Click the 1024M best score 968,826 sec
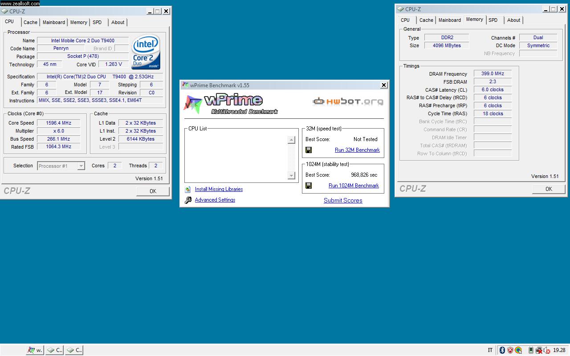570x356 pixels. pos(364,175)
